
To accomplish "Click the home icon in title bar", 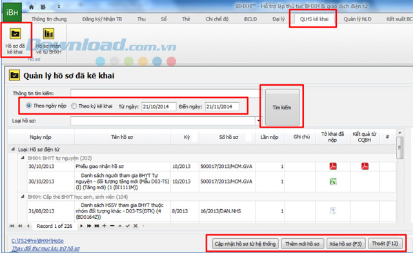I will [32, 7].
